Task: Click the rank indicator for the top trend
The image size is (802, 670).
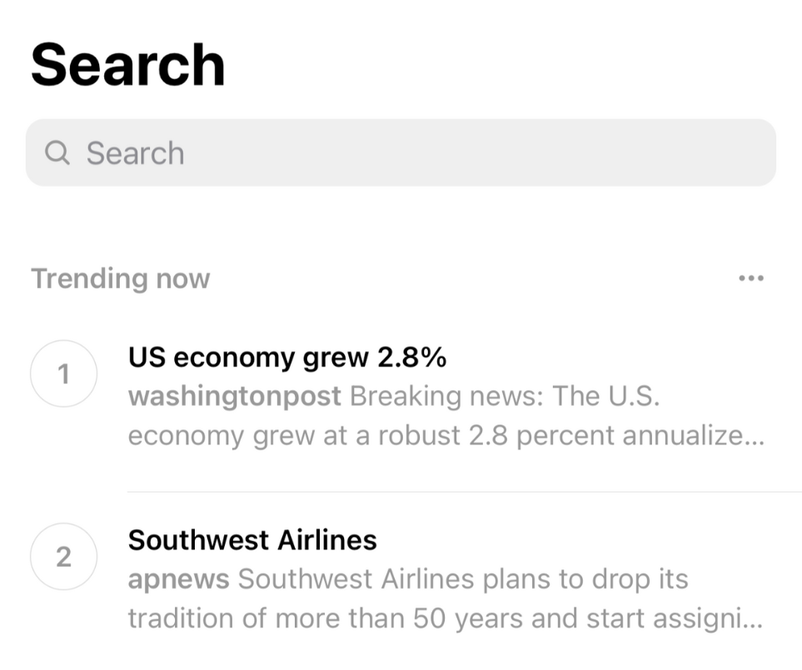Action: point(63,374)
